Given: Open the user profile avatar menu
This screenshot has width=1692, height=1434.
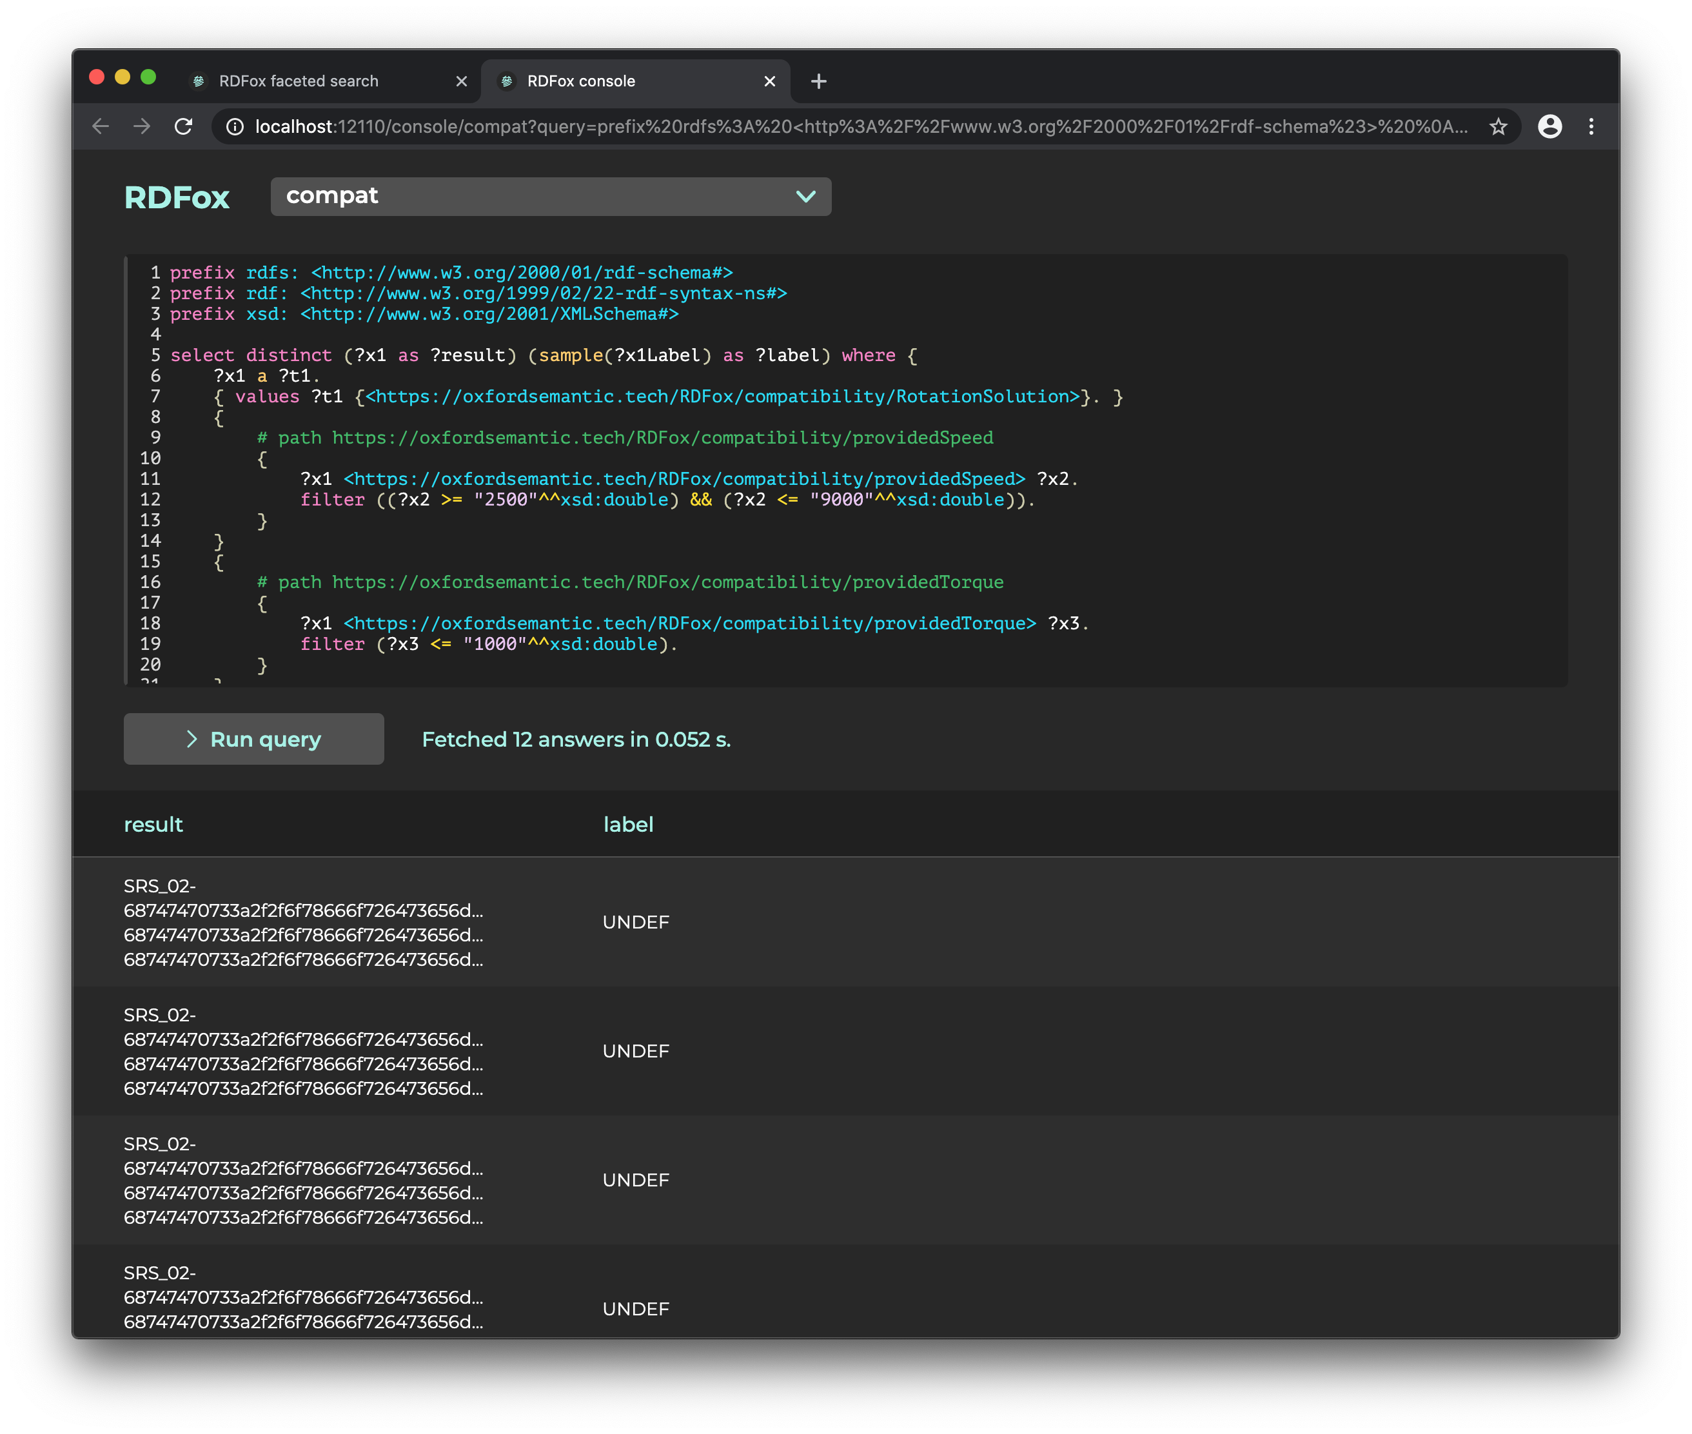Looking at the screenshot, I should point(1549,127).
